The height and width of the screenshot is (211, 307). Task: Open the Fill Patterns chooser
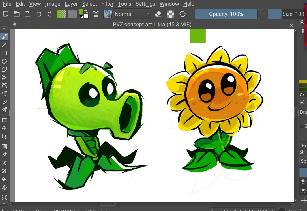72,14
